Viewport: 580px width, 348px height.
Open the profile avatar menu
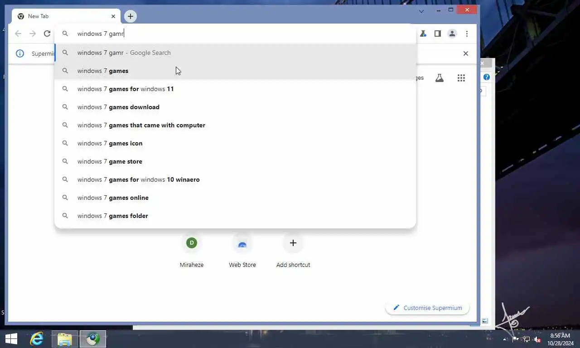pos(452,34)
